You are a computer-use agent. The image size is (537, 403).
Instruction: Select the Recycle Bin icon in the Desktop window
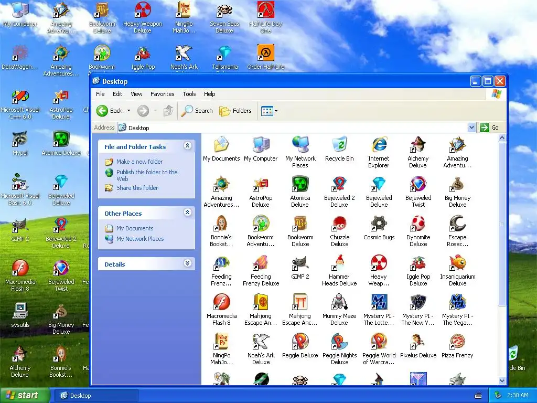[x=339, y=145]
